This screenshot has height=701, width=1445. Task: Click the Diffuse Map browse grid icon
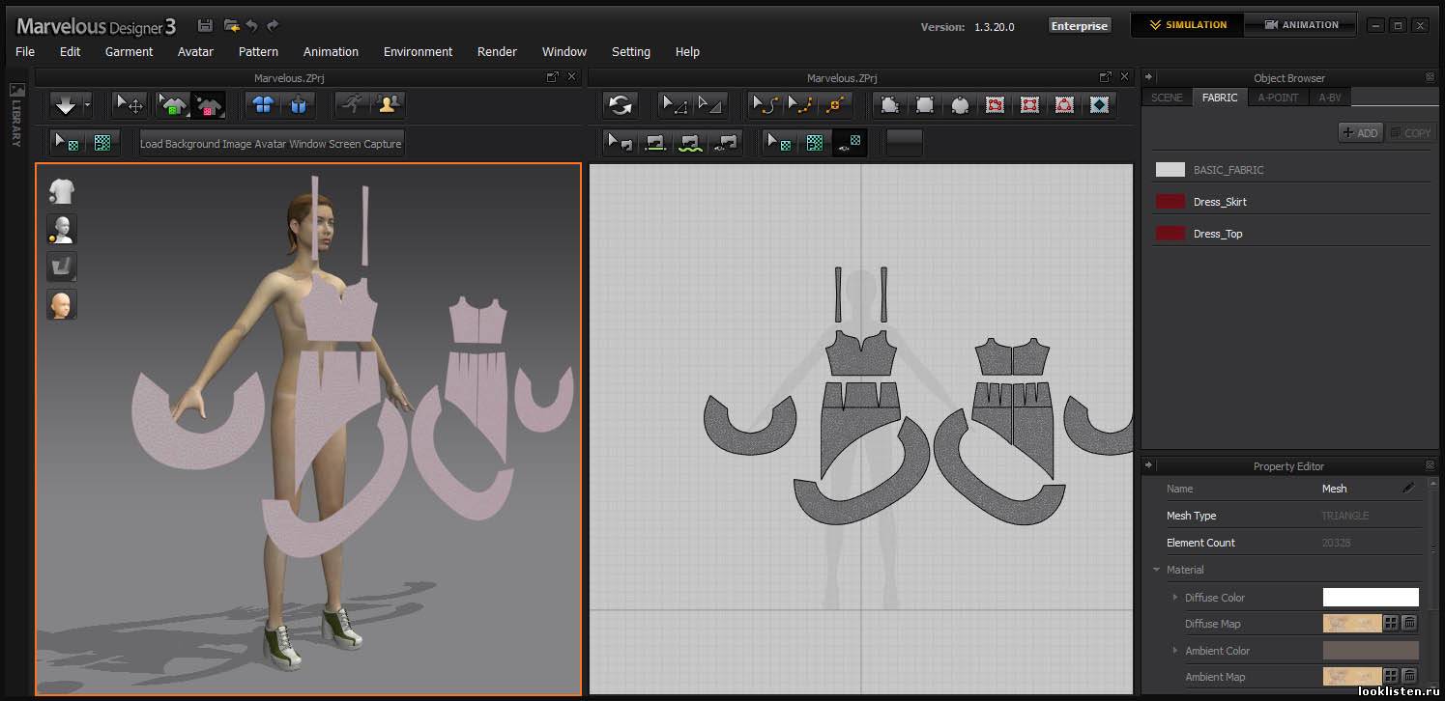(1391, 624)
